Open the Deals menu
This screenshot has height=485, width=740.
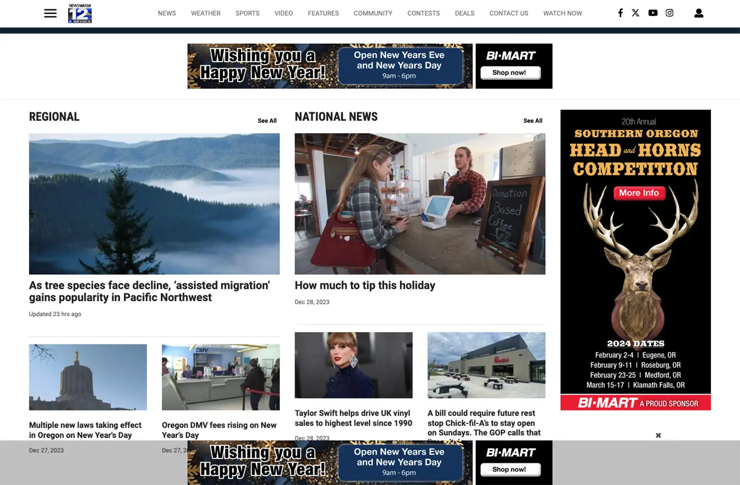tap(465, 13)
